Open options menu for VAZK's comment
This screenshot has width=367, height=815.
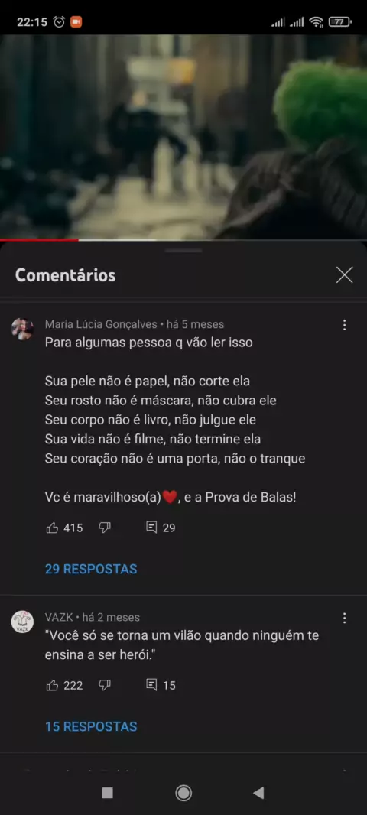[x=344, y=618]
